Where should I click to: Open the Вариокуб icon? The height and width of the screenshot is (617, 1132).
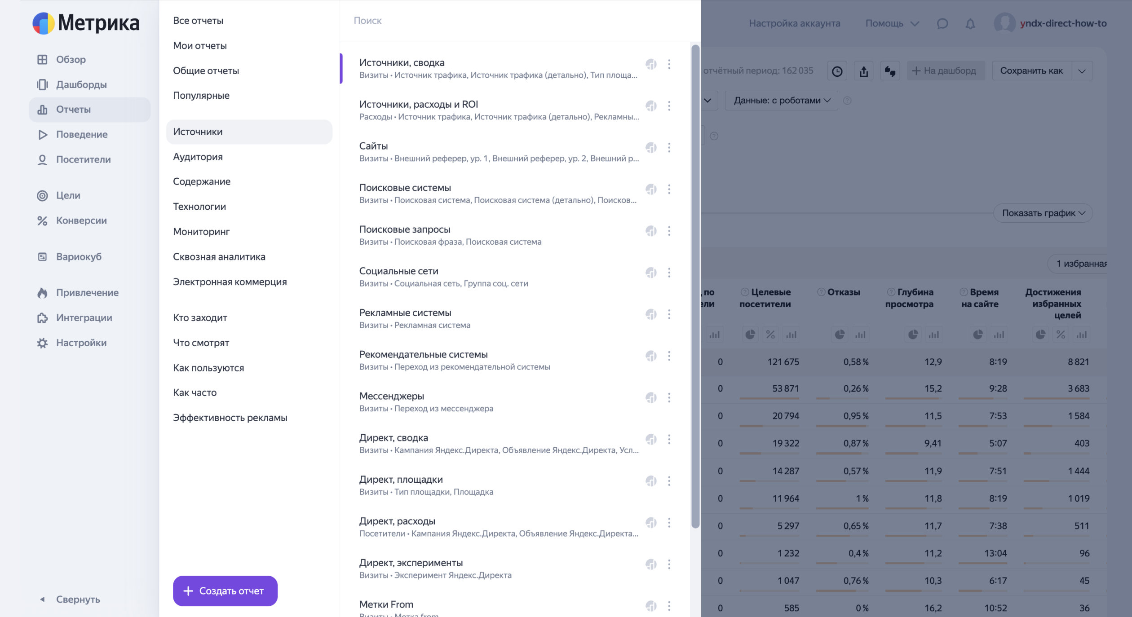click(x=42, y=257)
